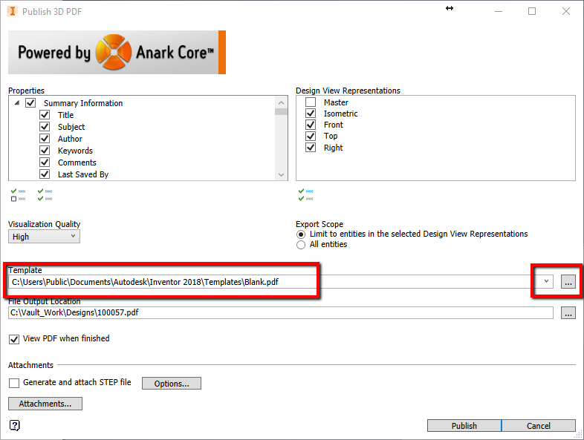Uncheck the Top design view checkbox
The image size is (584, 440).
pos(311,136)
